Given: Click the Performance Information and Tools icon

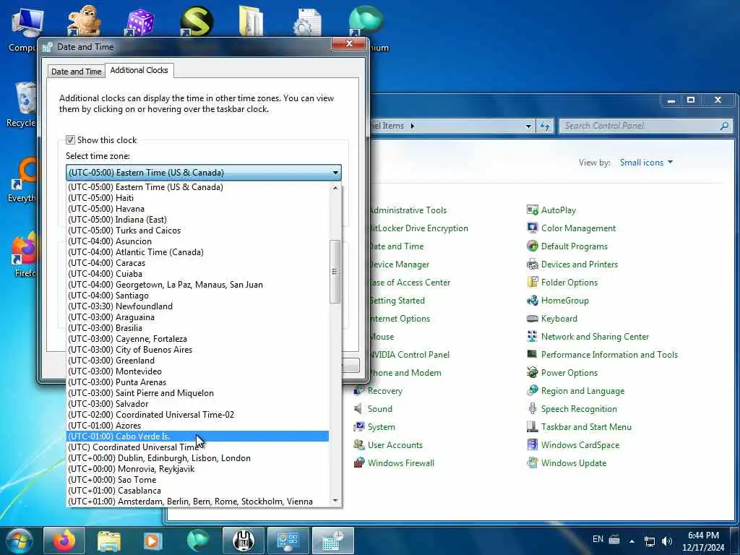Looking at the screenshot, I should (x=532, y=354).
